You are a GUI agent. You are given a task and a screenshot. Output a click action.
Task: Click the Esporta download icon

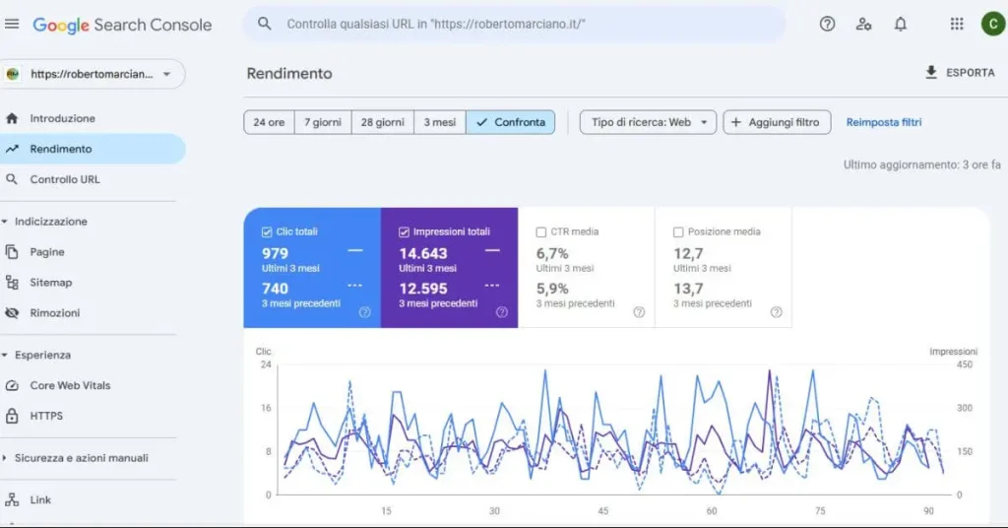[931, 73]
